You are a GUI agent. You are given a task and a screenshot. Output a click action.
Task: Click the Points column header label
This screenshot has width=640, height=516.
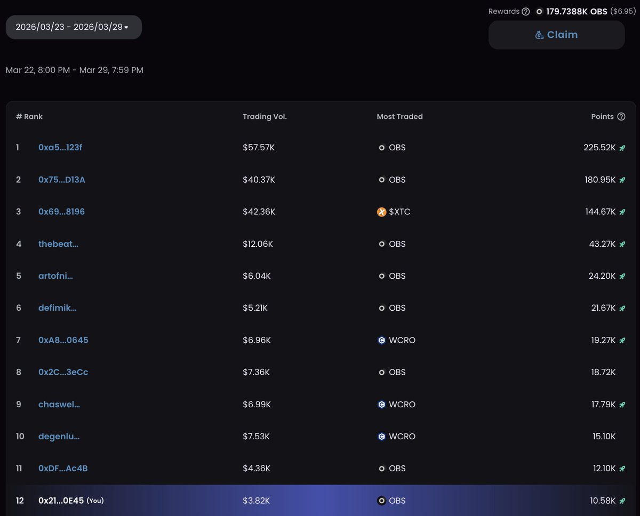(602, 116)
